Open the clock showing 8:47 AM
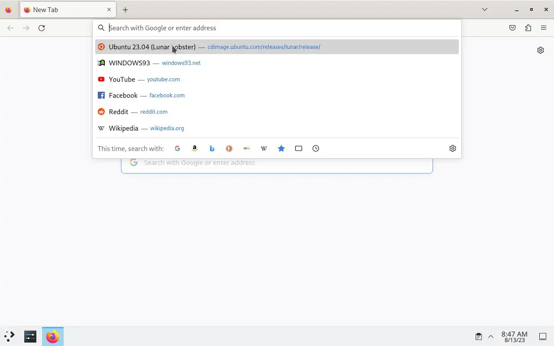554x346 pixels. 515,336
